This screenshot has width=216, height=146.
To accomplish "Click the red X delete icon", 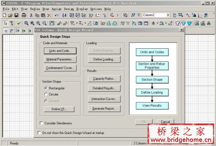I will pos(49,15).
